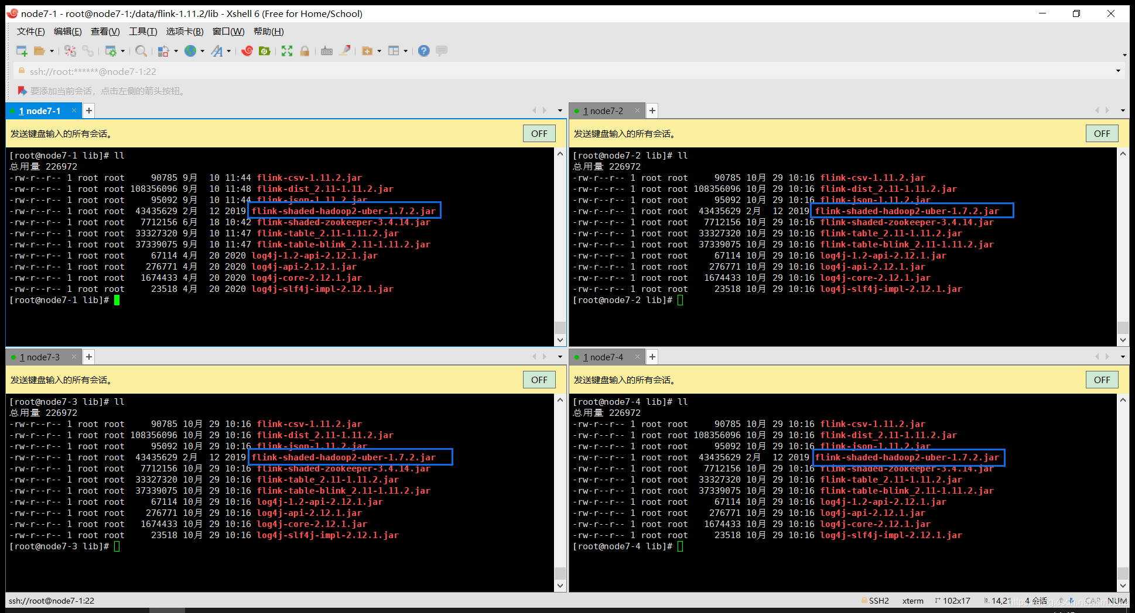Open the 帮助(H) menu
1135x613 pixels.
pyautogui.click(x=269, y=32)
